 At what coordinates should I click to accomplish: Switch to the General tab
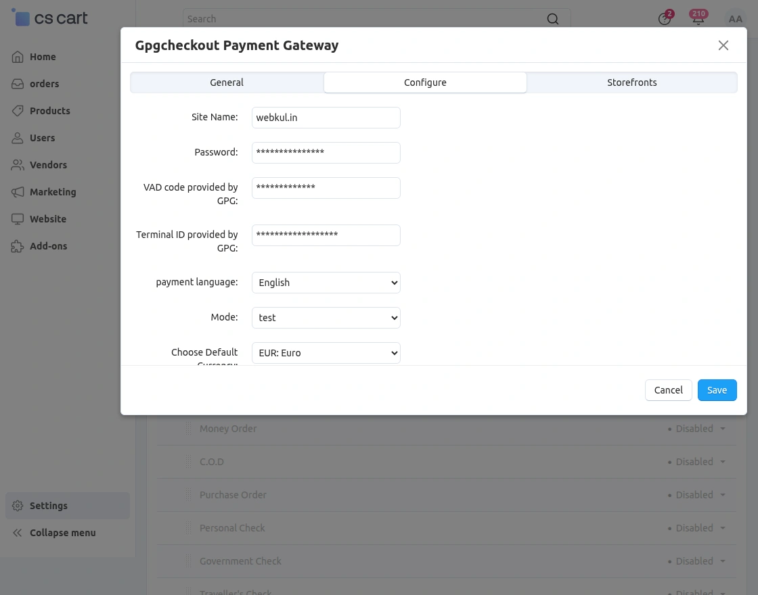pos(227,82)
